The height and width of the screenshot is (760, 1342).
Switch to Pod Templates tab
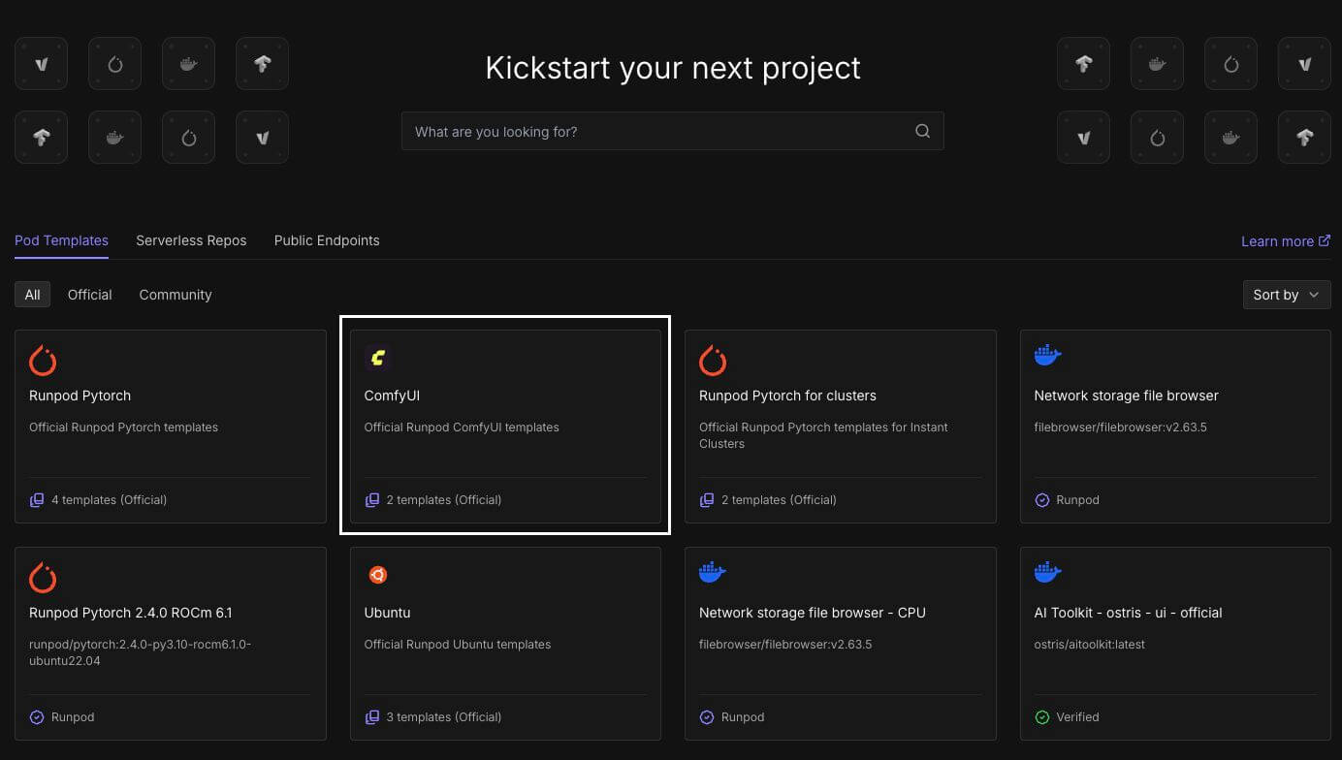(x=61, y=240)
